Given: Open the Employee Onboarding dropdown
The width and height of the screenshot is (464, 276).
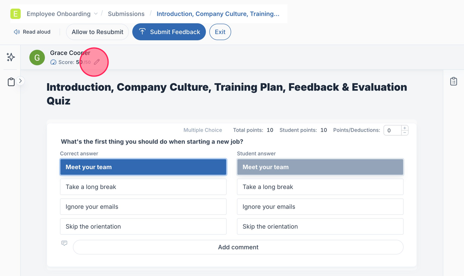Looking at the screenshot, I should [x=96, y=14].
